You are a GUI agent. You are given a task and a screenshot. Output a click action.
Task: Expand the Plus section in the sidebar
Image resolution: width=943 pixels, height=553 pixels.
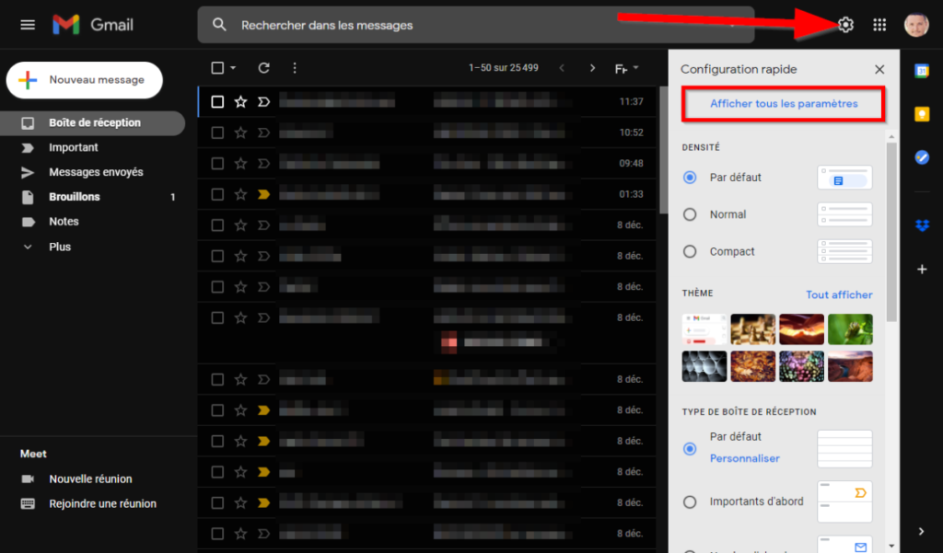pyautogui.click(x=59, y=247)
